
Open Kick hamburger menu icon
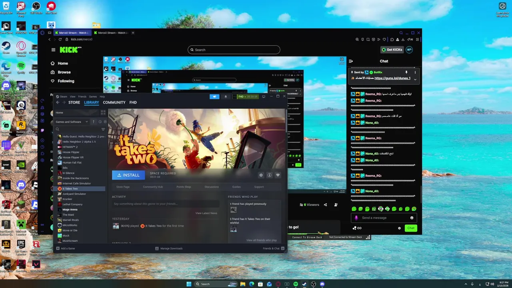pyautogui.click(x=53, y=50)
